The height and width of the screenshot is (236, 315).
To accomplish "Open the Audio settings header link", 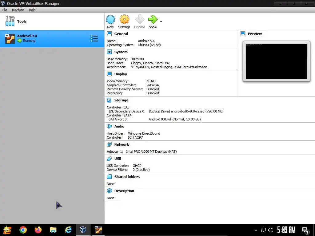I will click(x=119, y=126).
